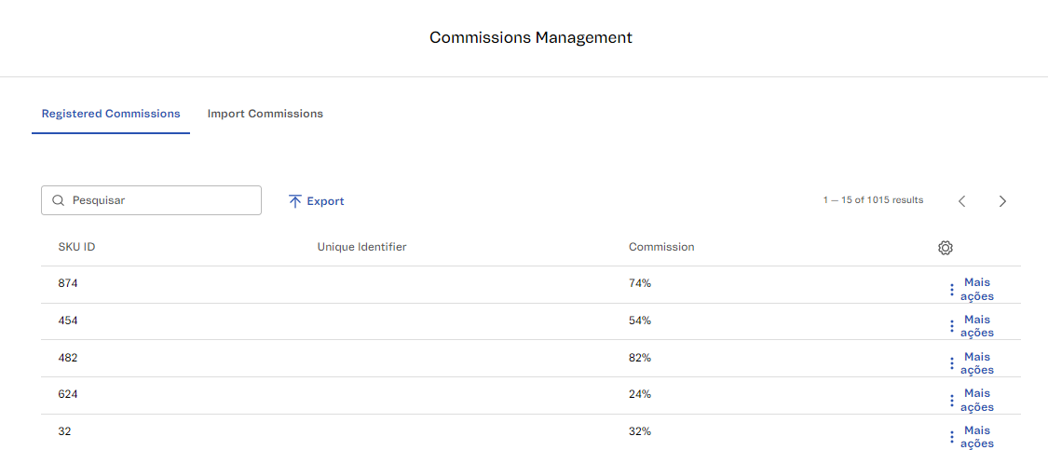Image resolution: width=1048 pixels, height=450 pixels.
Task: Click the table settings gear icon
Action: [946, 248]
